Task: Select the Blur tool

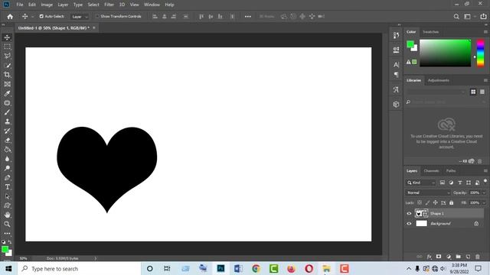Action: [x=7, y=159]
